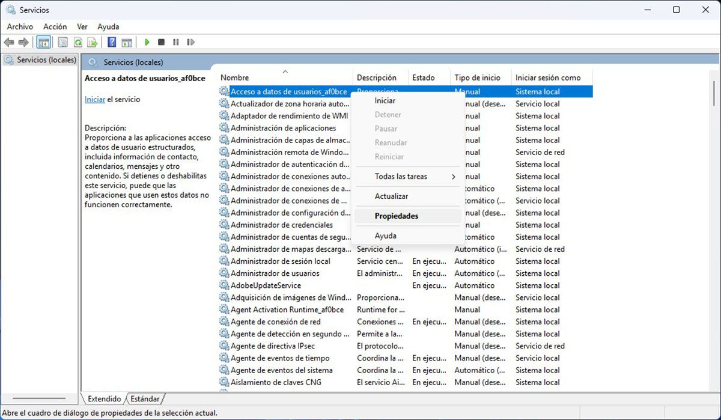Click the Descripción column header
Image resolution: width=721 pixels, height=420 pixels.
(381, 78)
